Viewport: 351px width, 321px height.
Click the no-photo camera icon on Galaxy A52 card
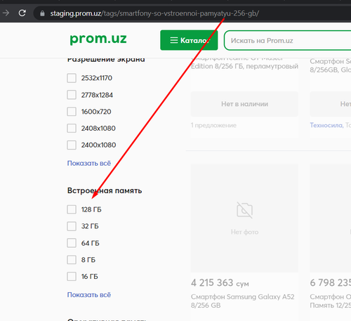click(244, 210)
